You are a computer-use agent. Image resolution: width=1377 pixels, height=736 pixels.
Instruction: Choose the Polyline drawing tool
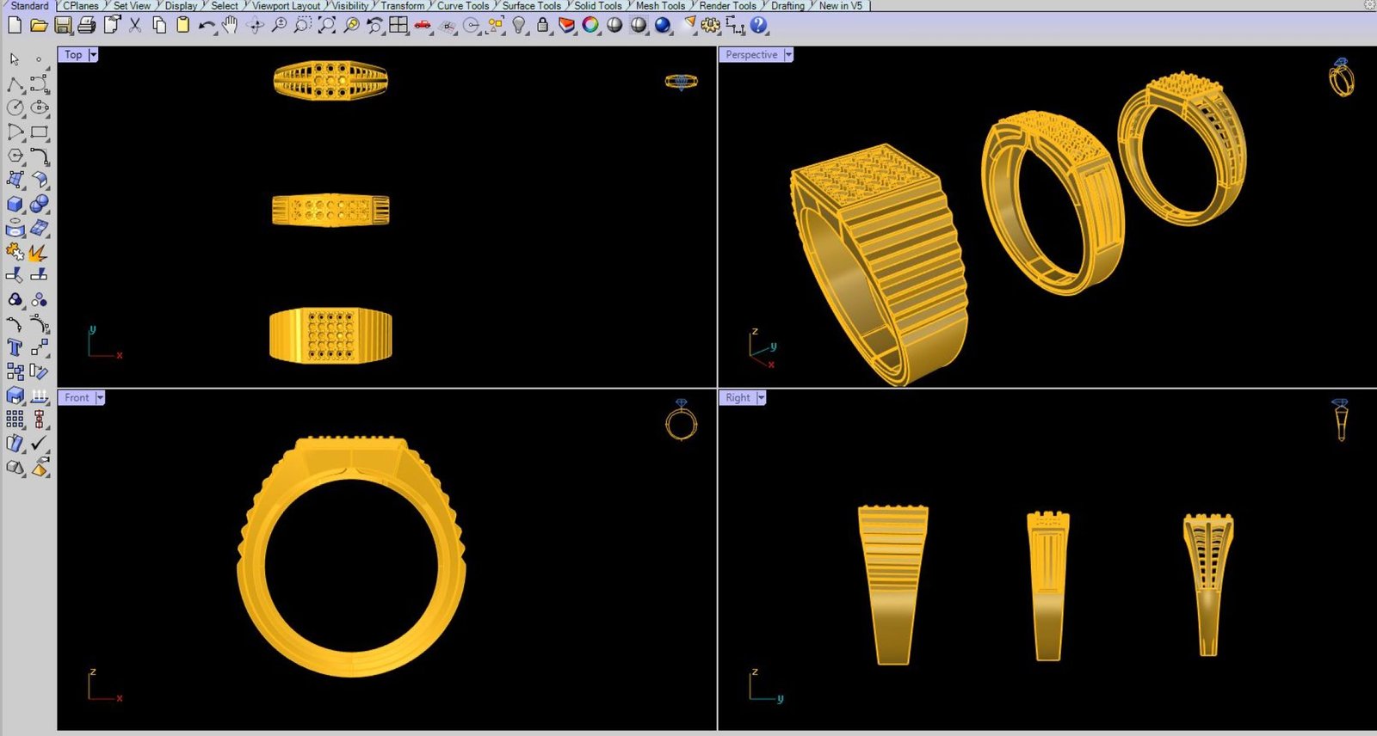(x=15, y=84)
